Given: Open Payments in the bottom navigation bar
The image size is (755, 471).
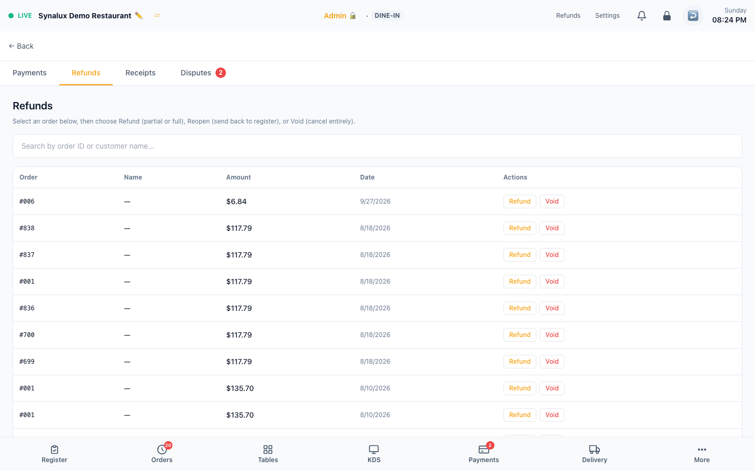Looking at the screenshot, I should (484, 454).
